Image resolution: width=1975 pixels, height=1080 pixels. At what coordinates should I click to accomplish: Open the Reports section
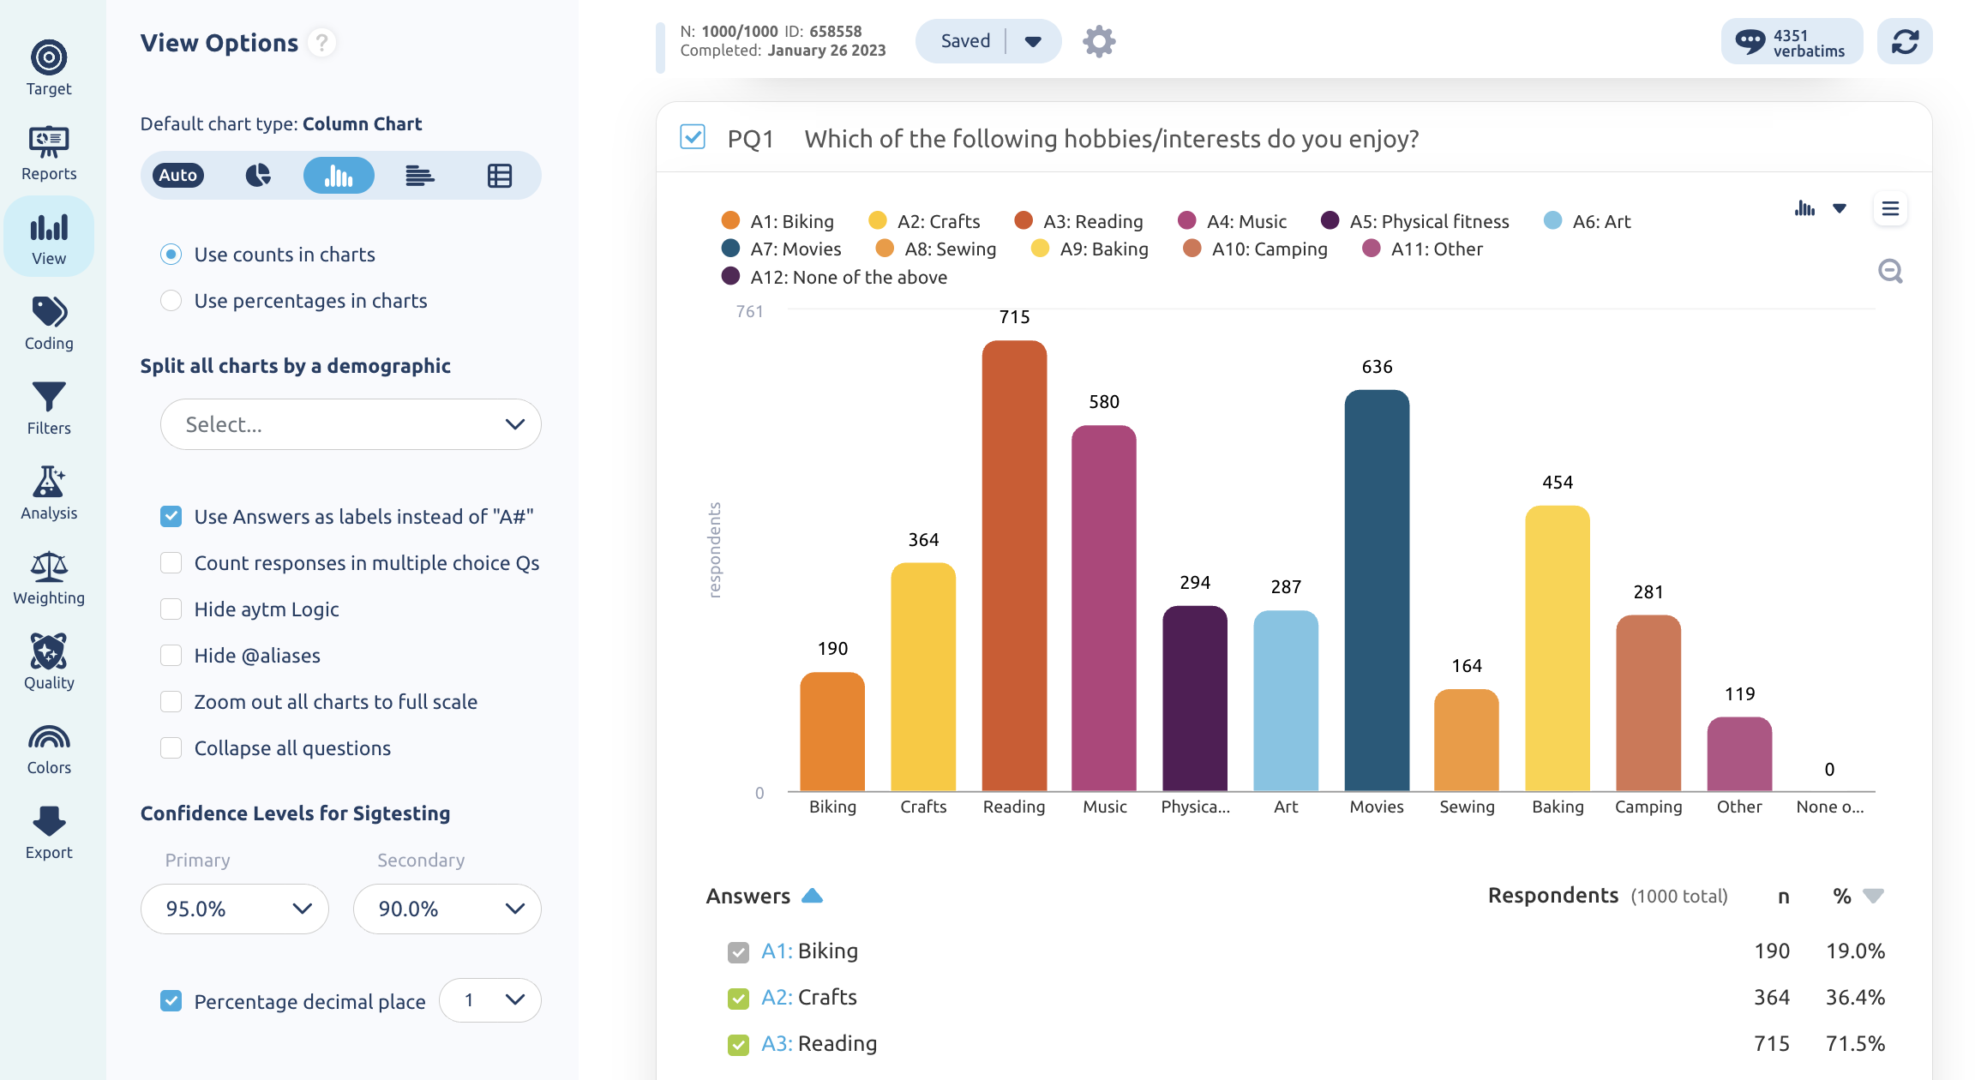coord(49,153)
